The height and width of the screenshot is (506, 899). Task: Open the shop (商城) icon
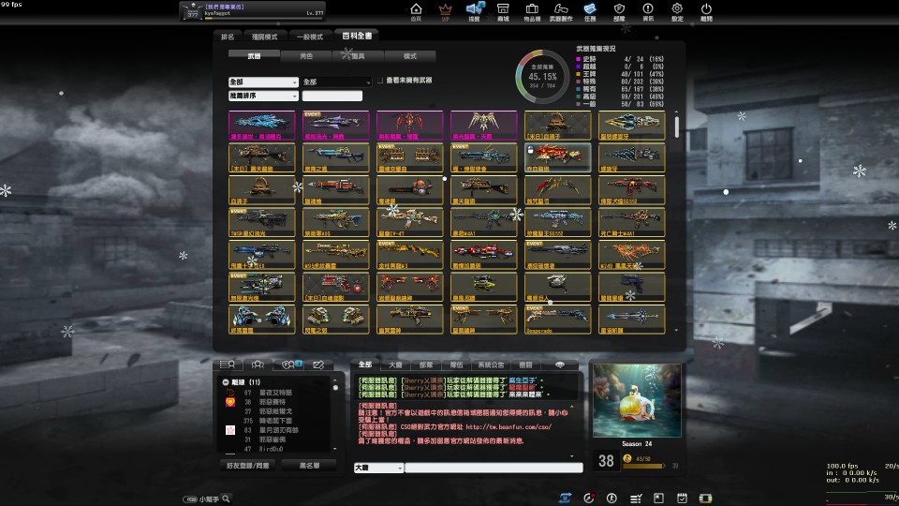point(503,10)
